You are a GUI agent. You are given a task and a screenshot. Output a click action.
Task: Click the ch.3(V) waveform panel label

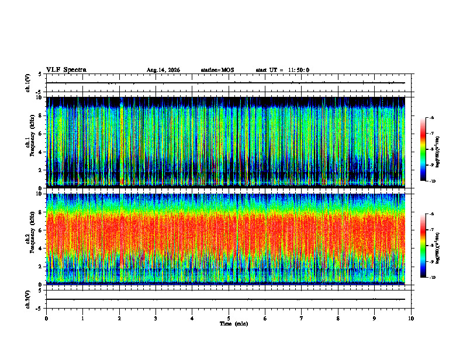point(28,299)
